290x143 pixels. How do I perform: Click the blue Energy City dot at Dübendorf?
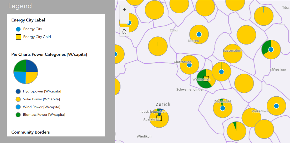(223, 108)
